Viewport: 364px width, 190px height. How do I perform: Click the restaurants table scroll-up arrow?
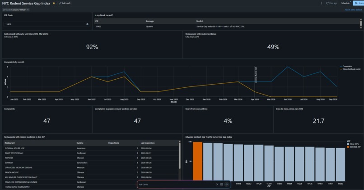(x=179, y=141)
